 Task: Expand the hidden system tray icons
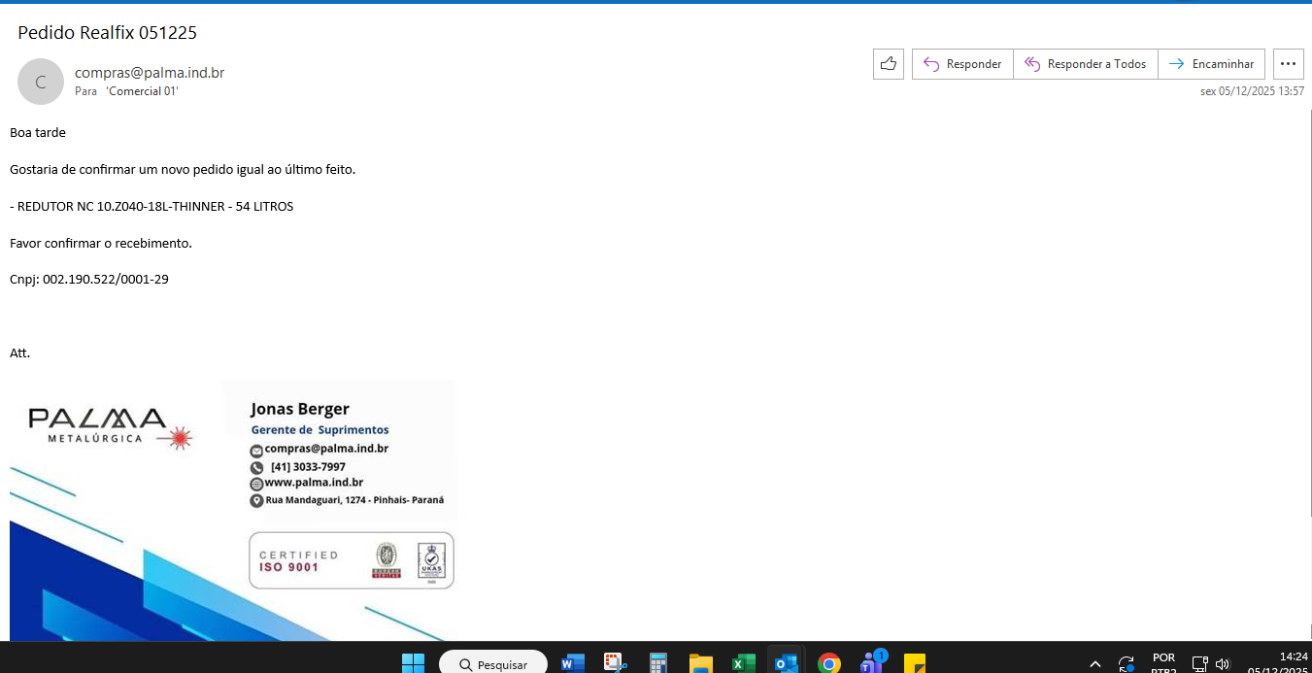tap(1095, 664)
